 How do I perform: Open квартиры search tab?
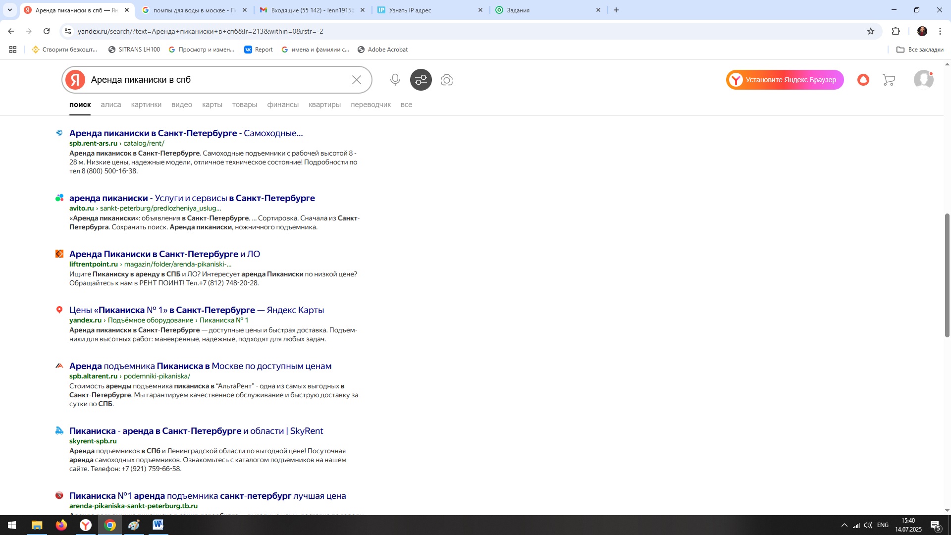[324, 105]
